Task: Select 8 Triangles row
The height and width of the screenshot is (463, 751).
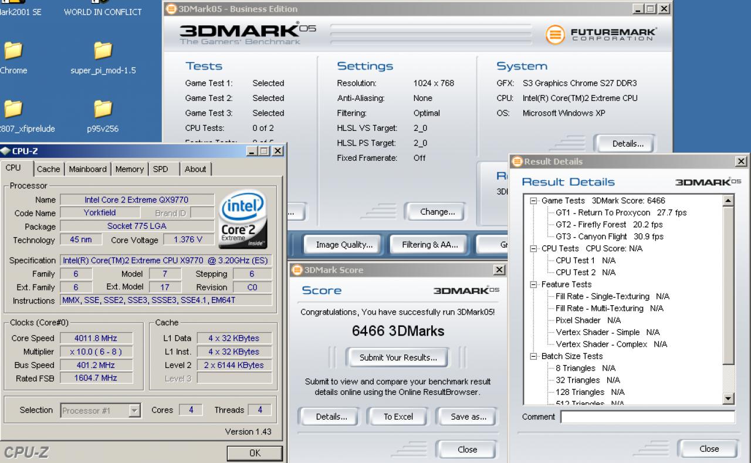Action: [586, 368]
